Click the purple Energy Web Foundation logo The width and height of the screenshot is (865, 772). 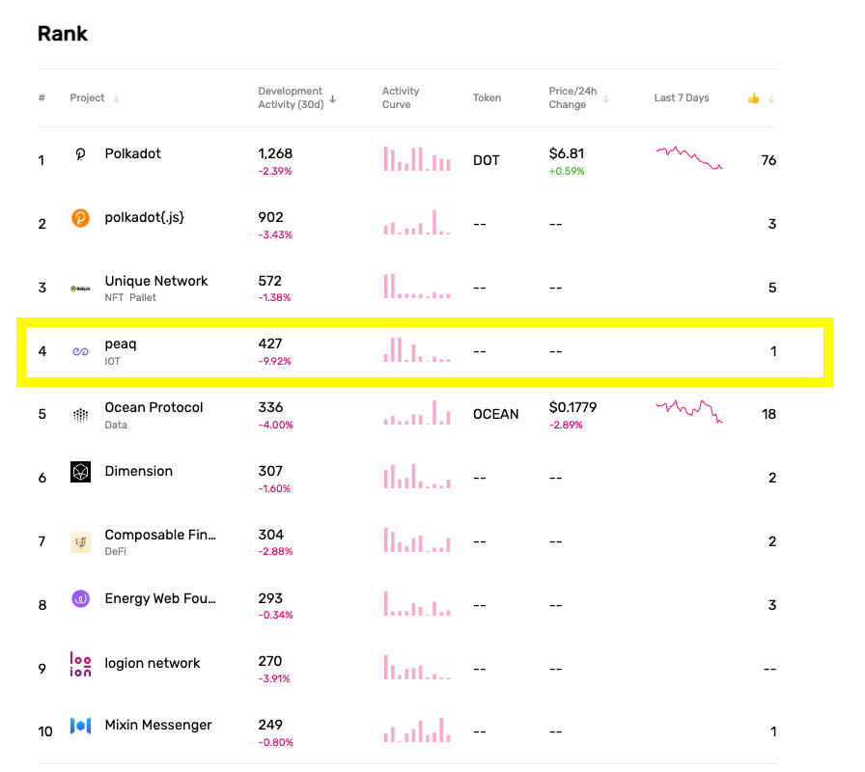[x=80, y=598]
